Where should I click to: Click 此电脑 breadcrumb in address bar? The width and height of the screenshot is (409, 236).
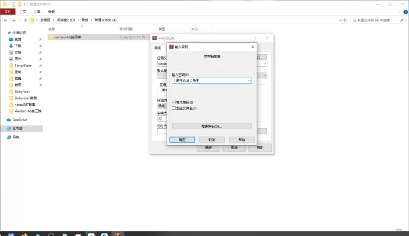45,20
